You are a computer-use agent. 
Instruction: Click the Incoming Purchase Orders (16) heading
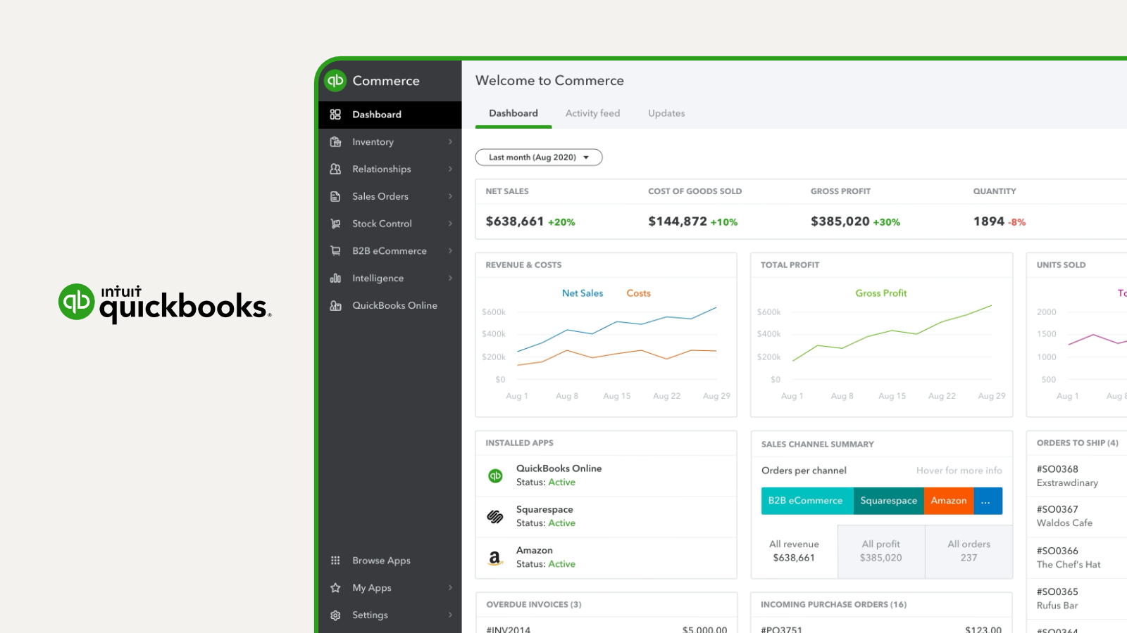click(834, 605)
